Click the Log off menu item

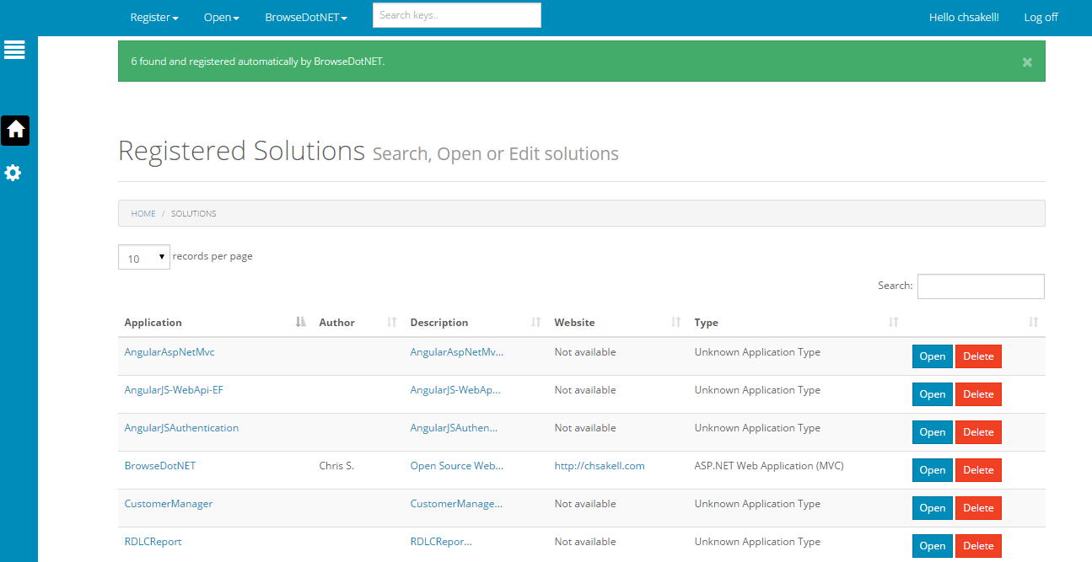click(1041, 18)
